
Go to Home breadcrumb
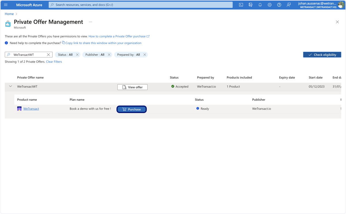9,14
